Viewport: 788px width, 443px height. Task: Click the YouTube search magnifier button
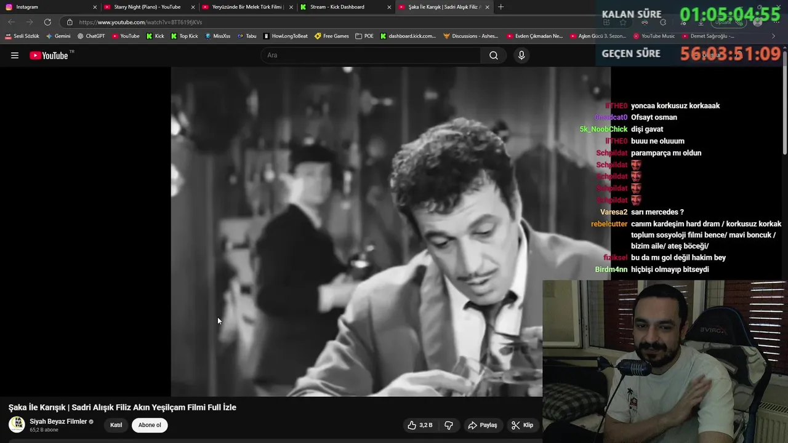pos(494,55)
